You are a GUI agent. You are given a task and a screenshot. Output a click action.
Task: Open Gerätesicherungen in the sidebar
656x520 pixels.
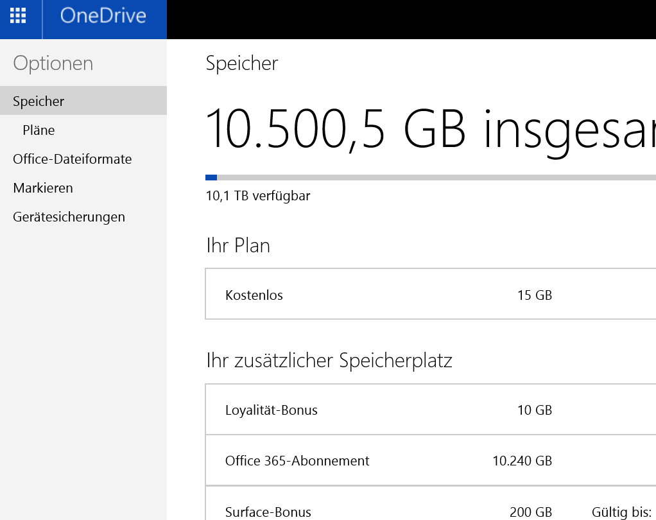point(69,217)
